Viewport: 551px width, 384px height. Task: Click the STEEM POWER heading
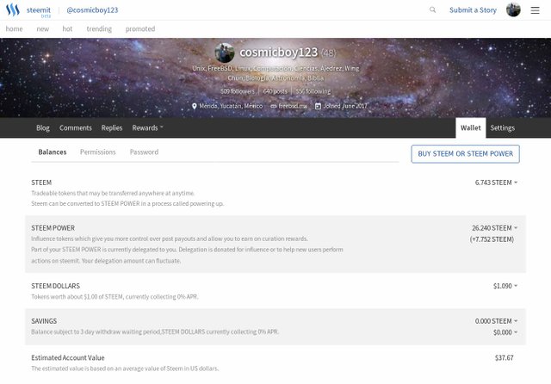pos(53,228)
